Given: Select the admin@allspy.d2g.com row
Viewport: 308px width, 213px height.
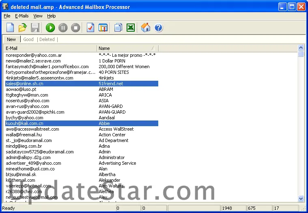Looking at the screenshot, I should (82, 158).
